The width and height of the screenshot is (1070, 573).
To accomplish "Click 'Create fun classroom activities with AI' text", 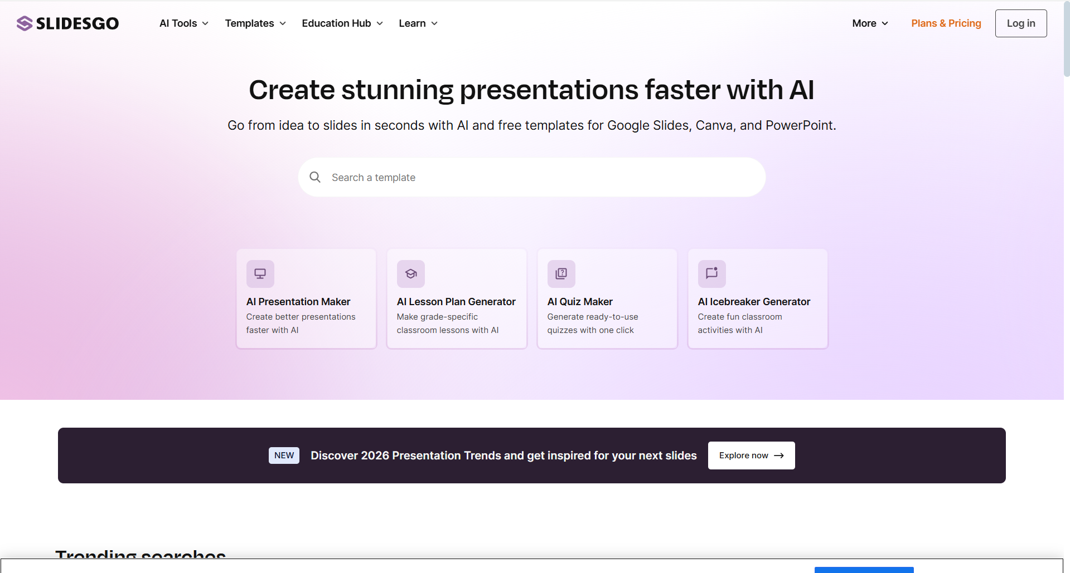I will coord(740,324).
